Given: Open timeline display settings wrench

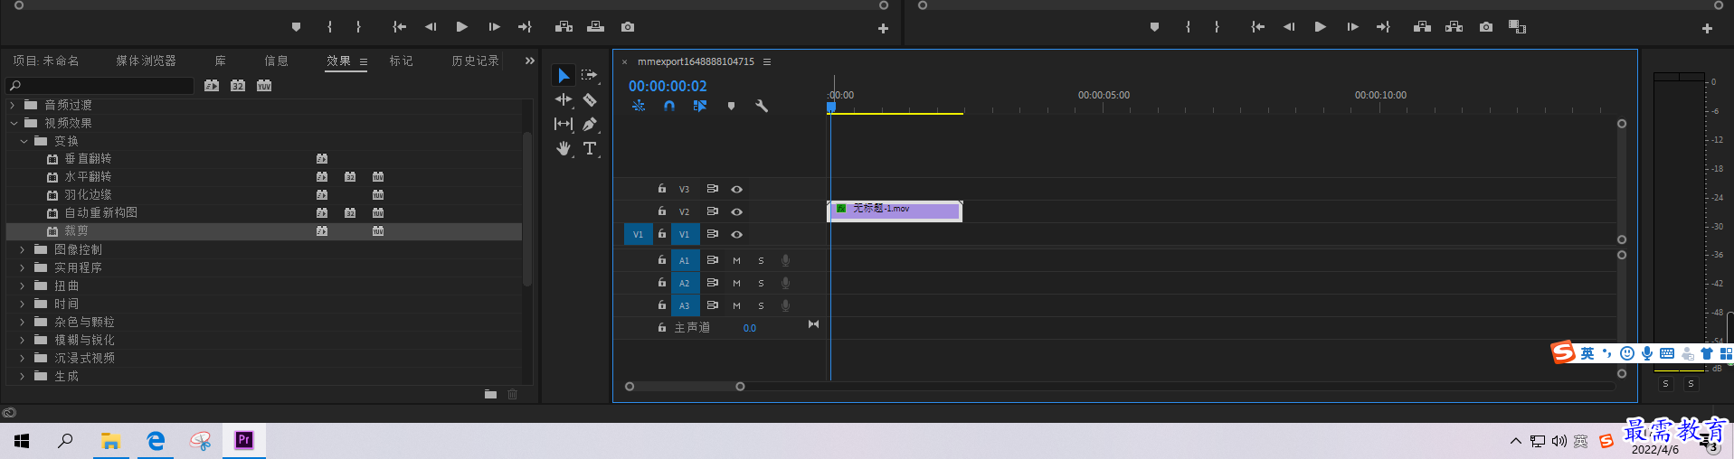Looking at the screenshot, I should 762,106.
